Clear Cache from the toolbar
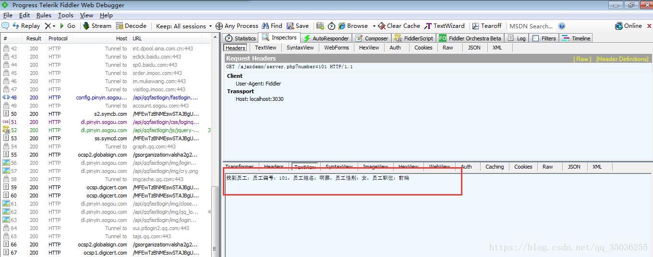This screenshot has width=653, height=257. tap(399, 26)
